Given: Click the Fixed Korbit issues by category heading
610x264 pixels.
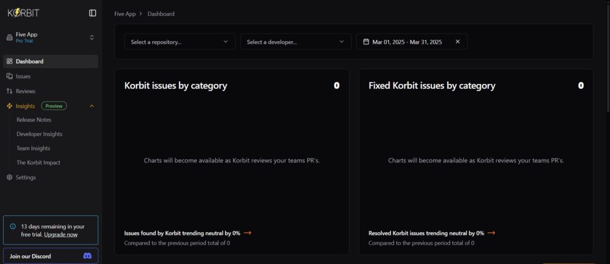Looking at the screenshot, I should (x=432, y=86).
